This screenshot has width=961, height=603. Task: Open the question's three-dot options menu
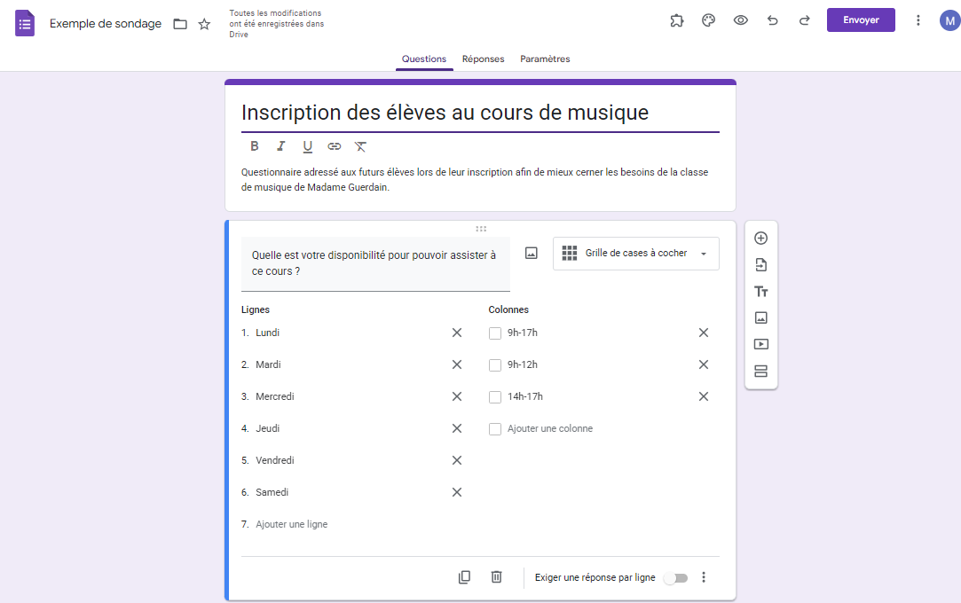pos(703,576)
